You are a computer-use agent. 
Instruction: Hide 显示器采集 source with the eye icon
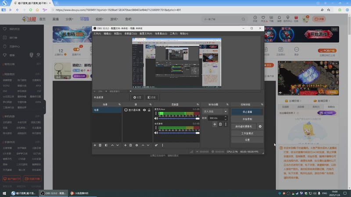pyautogui.click(x=144, y=110)
